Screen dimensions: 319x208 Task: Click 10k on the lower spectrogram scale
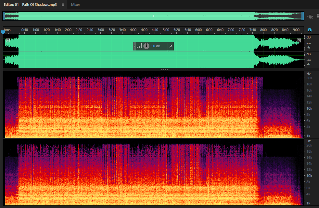309,176
